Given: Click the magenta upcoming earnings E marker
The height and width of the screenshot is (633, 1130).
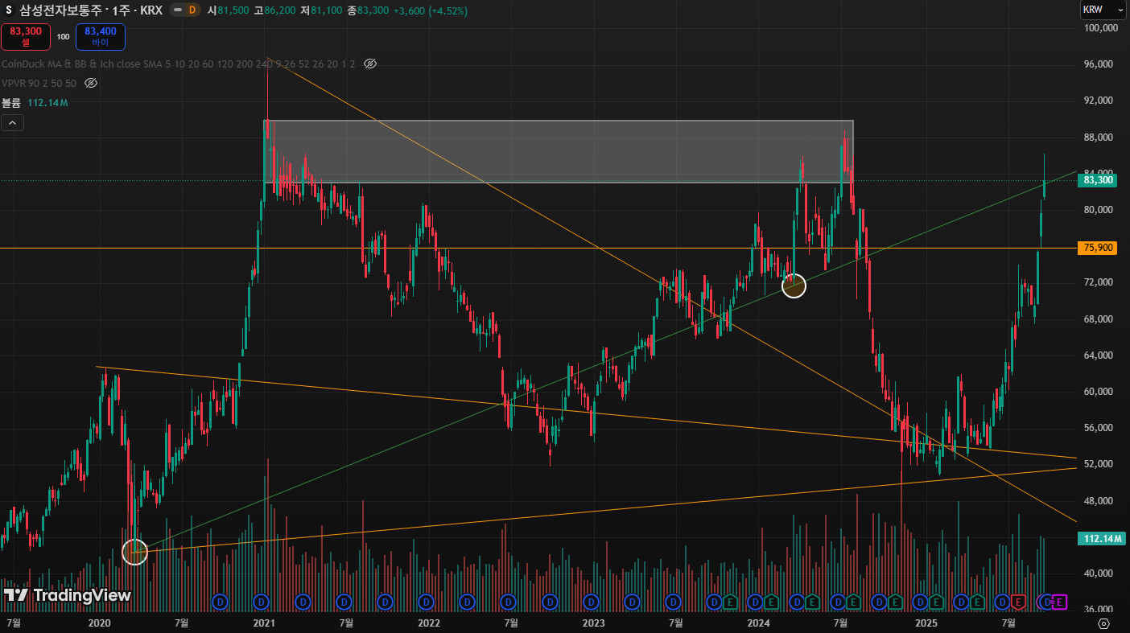Looking at the screenshot, I should point(1059,602).
